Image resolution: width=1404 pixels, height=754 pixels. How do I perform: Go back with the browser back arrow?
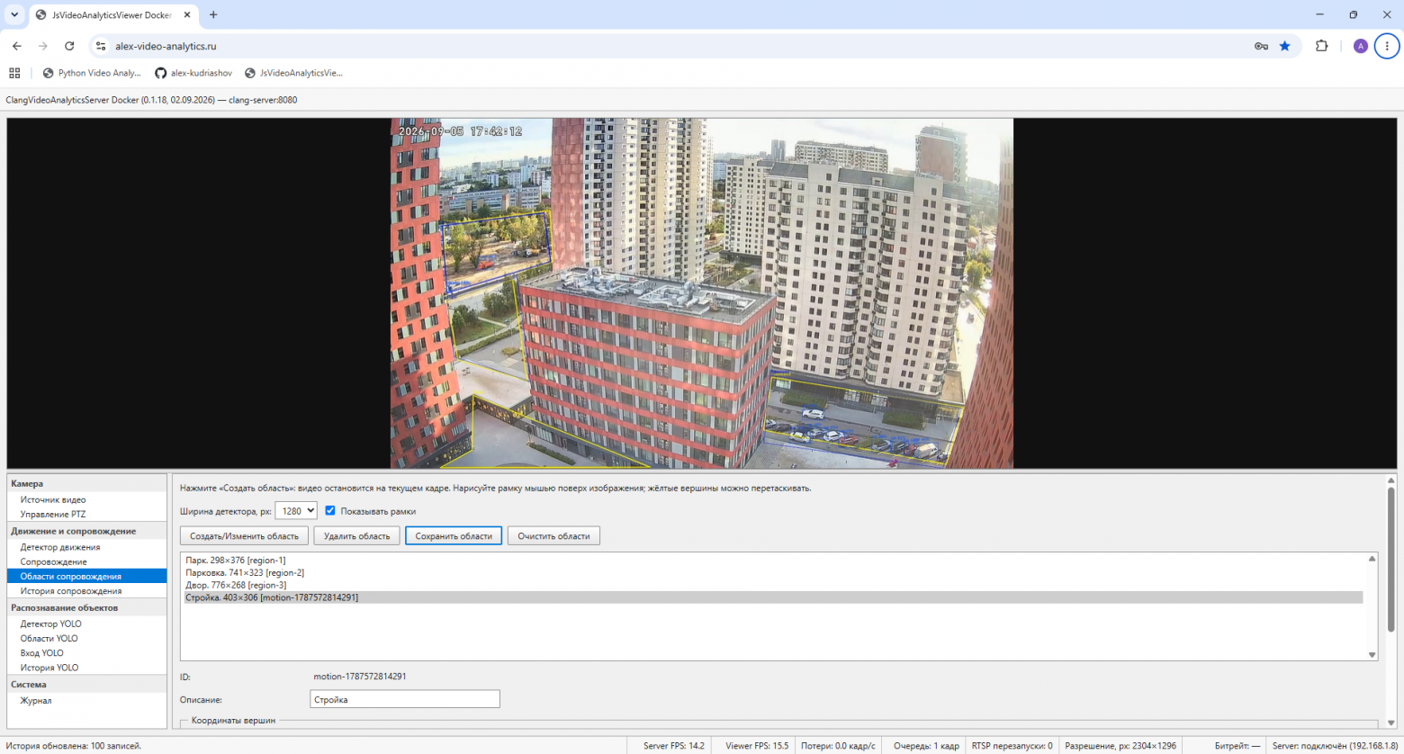click(17, 46)
